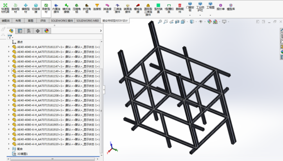Insert a 三维连接件 3D connector
This screenshot has height=161, width=283.
tap(117, 8)
